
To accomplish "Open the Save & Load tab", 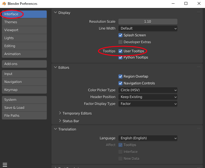I will [x=24, y=108].
